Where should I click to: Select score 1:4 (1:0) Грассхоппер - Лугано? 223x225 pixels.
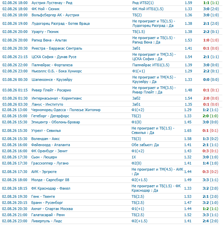(210, 163)
